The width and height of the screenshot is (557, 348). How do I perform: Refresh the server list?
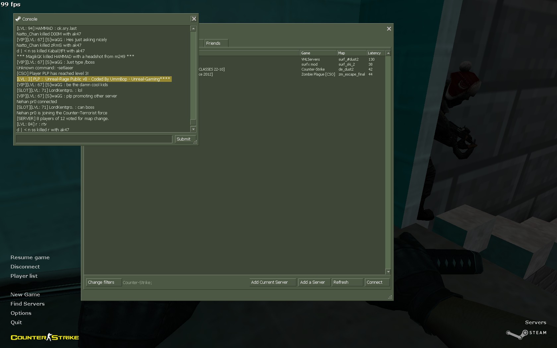[x=347, y=282]
